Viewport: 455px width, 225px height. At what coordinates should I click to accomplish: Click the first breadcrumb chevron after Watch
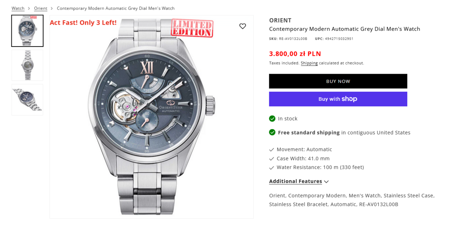(29, 8)
